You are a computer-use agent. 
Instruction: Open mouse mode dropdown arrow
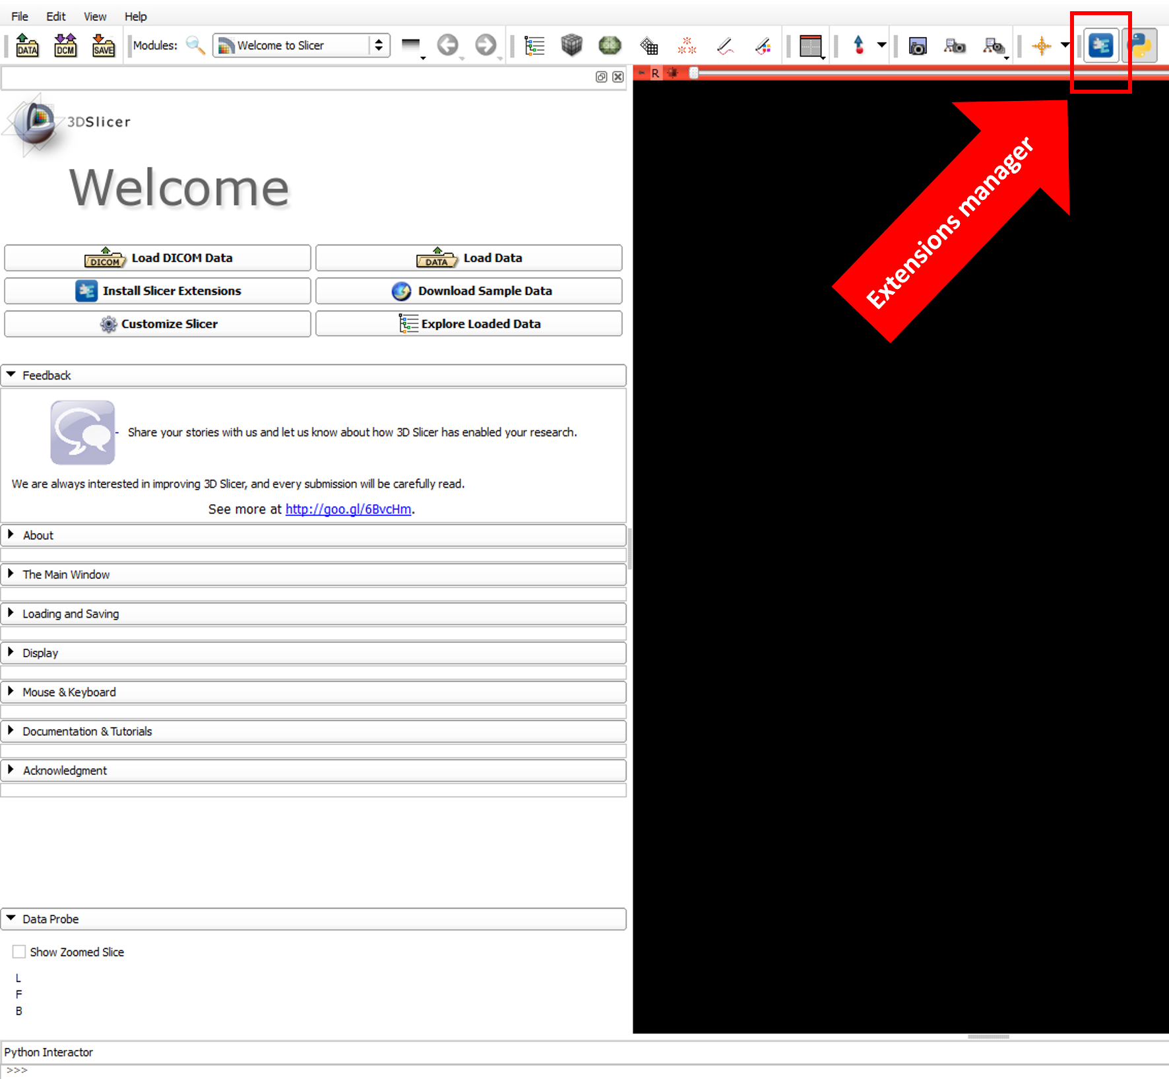pyautogui.click(x=882, y=46)
